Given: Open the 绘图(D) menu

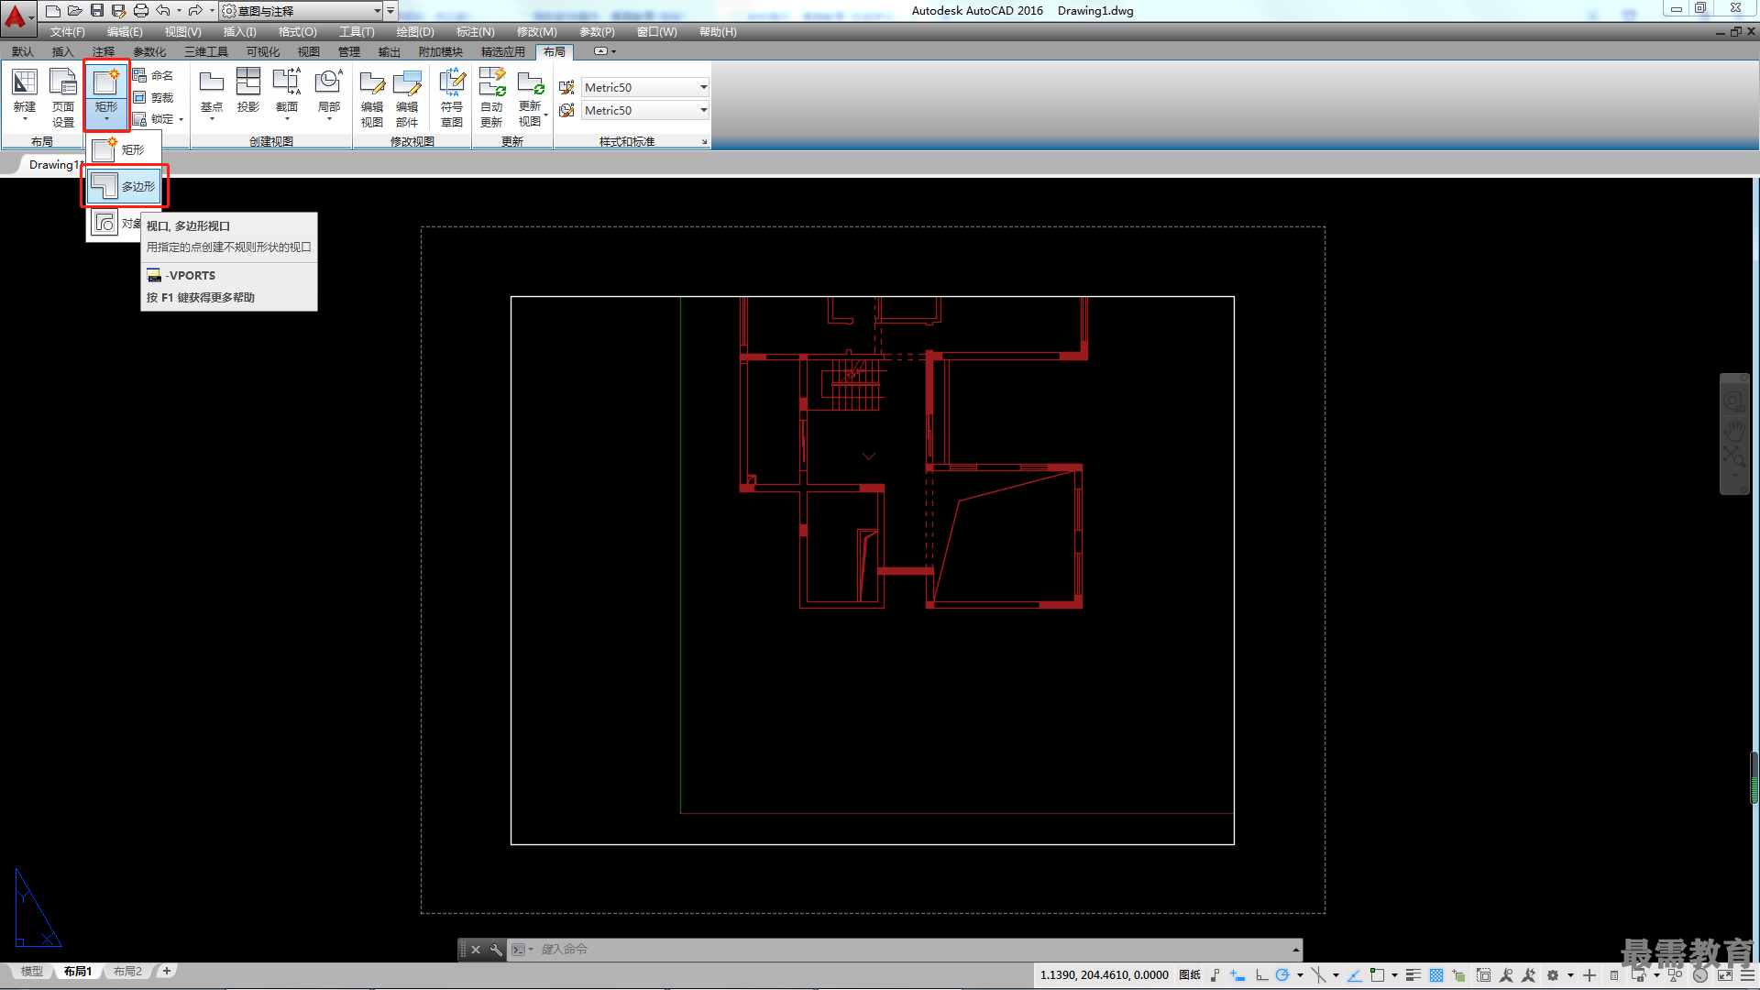Looking at the screenshot, I should 415,32.
